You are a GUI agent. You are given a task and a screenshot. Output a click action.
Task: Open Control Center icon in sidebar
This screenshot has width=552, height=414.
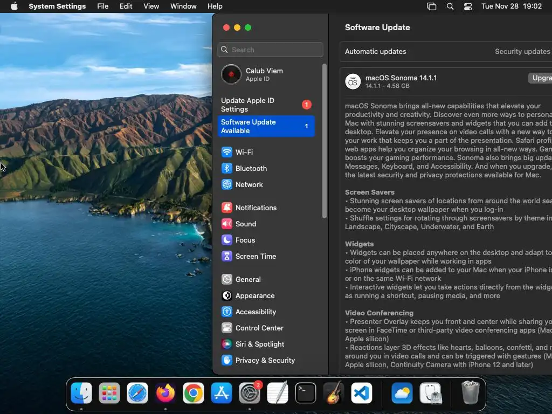point(227,328)
